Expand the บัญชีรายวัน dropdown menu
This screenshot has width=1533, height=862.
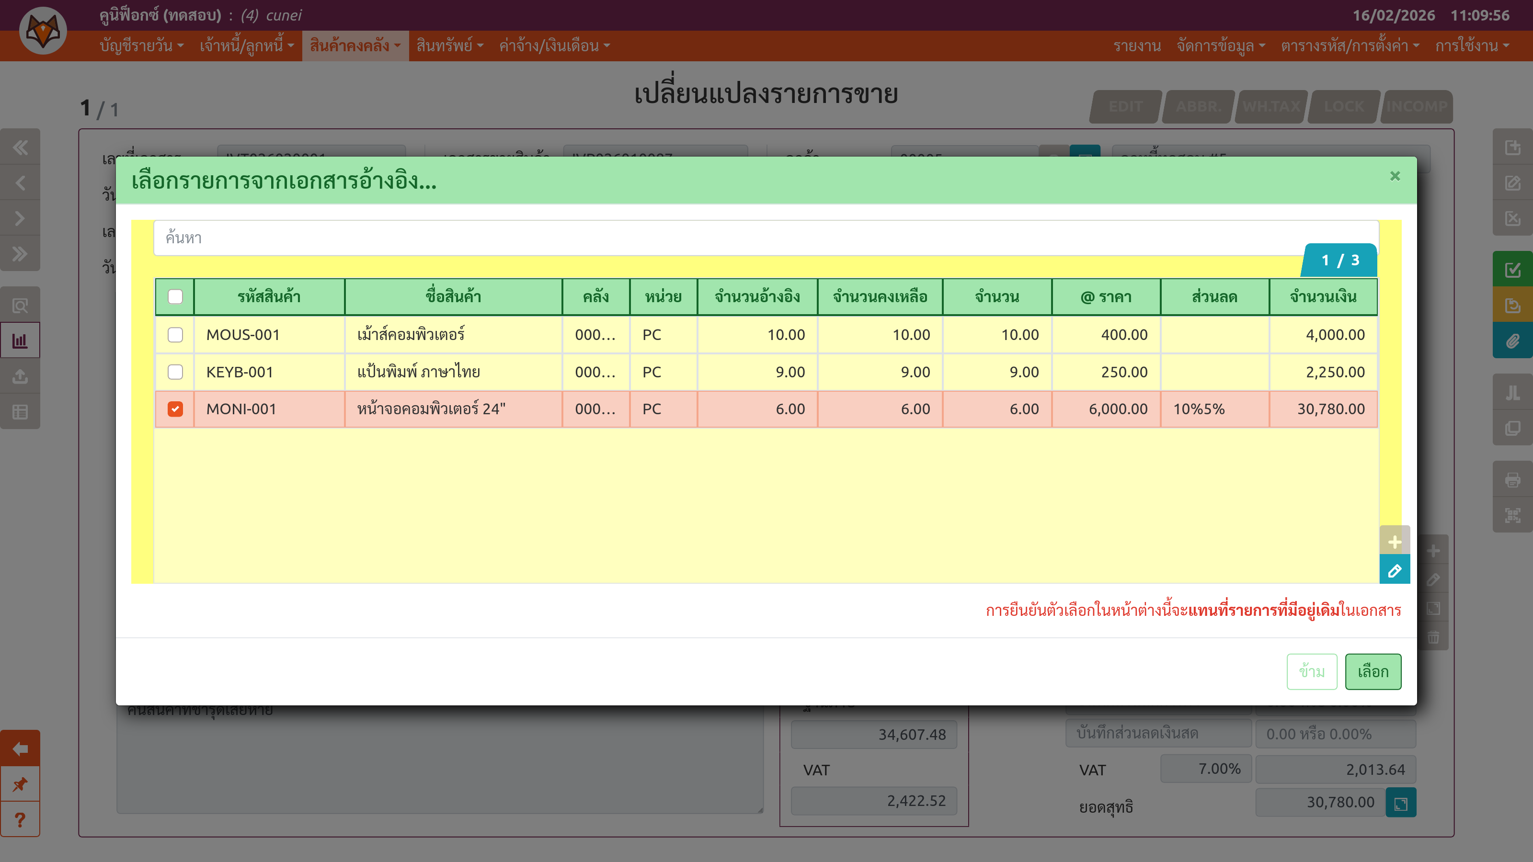pyautogui.click(x=142, y=46)
